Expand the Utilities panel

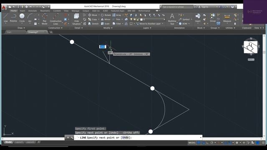point(230,28)
